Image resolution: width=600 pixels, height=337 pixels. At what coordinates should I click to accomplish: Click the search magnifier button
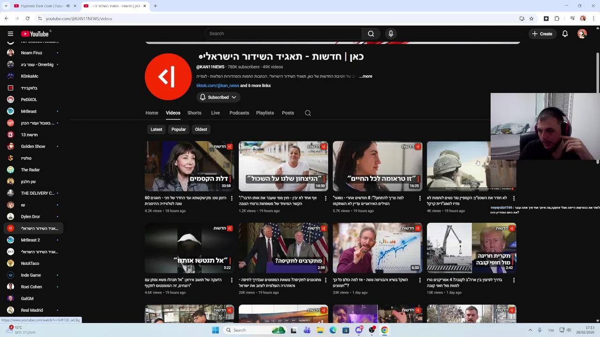pyautogui.click(x=371, y=34)
